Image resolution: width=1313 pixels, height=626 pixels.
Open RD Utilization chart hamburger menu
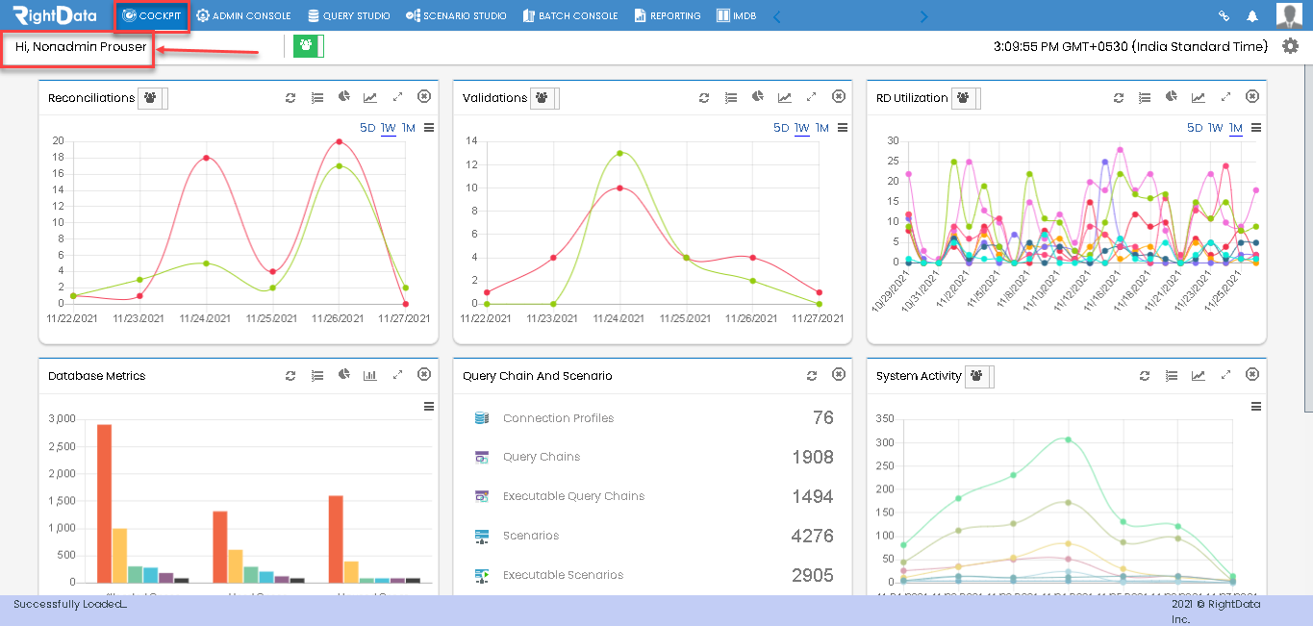(1256, 128)
